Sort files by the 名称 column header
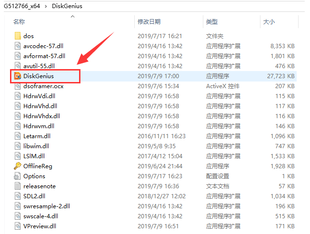This screenshot has width=310, height=234. click(19, 21)
